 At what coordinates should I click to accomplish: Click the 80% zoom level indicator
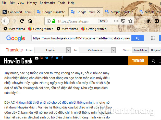103,21
